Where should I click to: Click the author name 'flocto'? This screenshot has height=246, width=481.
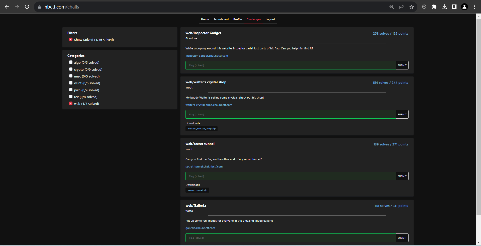coord(189,211)
